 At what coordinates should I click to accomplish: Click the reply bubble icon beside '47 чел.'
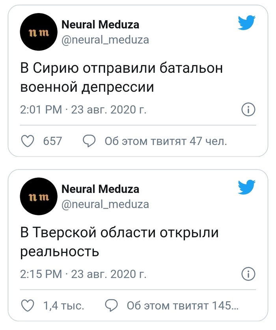(x=90, y=141)
